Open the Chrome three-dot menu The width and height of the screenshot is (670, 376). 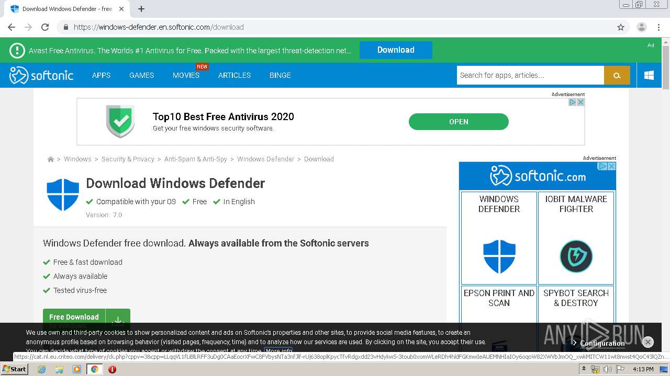click(x=658, y=27)
